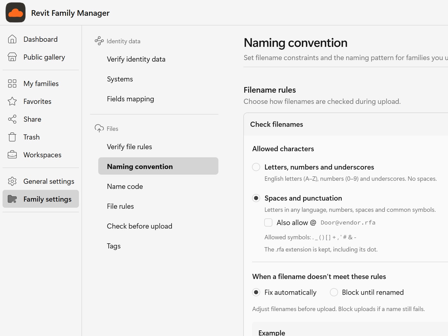Go to My families
Image resolution: width=448 pixels, height=336 pixels.
(x=41, y=83)
